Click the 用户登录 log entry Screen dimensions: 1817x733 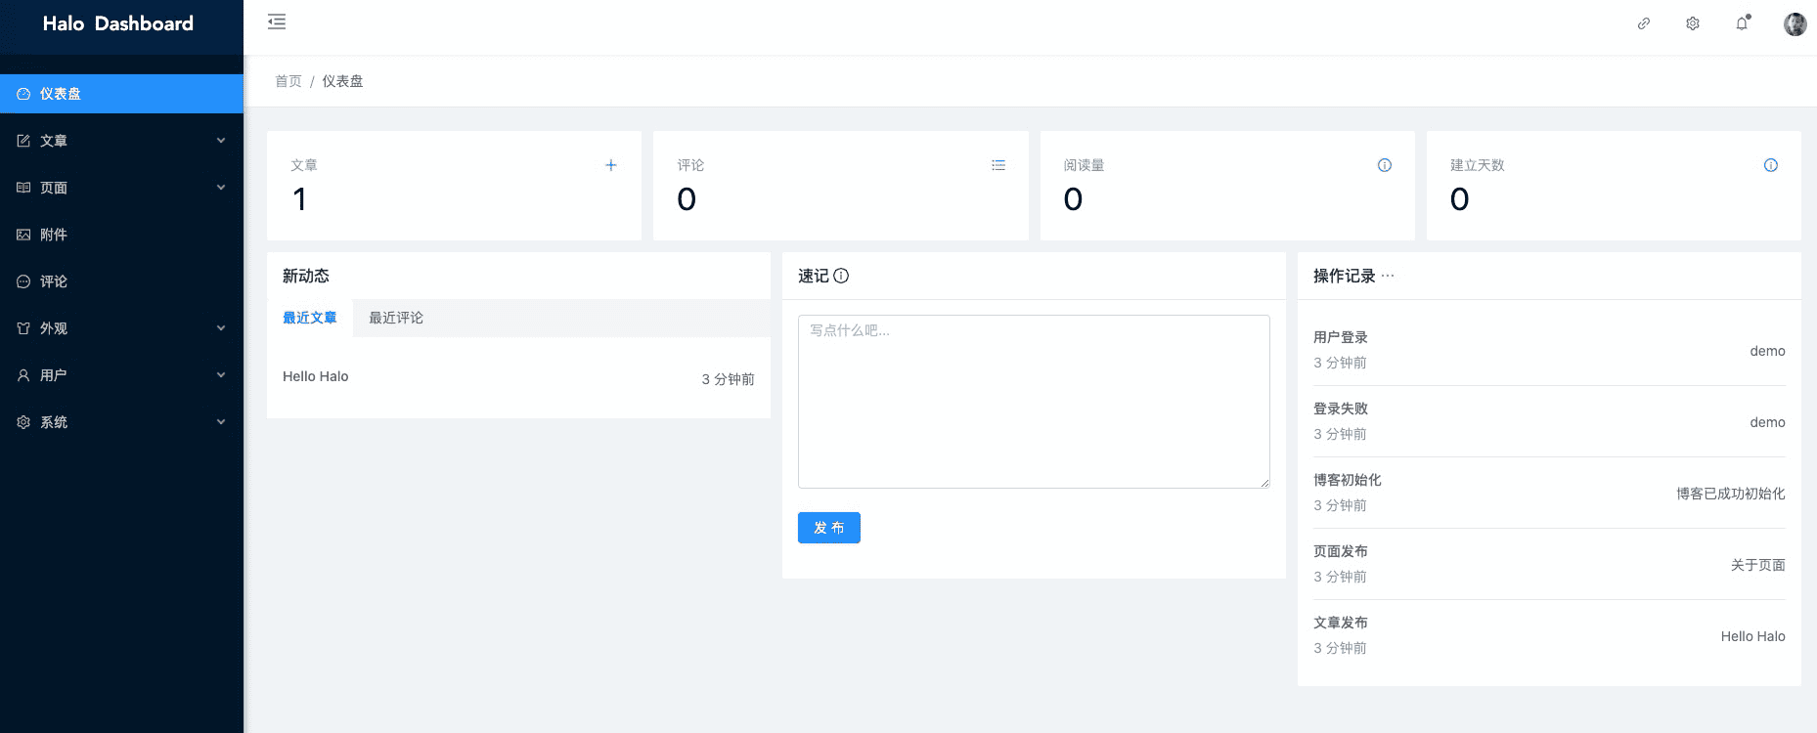(x=1341, y=337)
